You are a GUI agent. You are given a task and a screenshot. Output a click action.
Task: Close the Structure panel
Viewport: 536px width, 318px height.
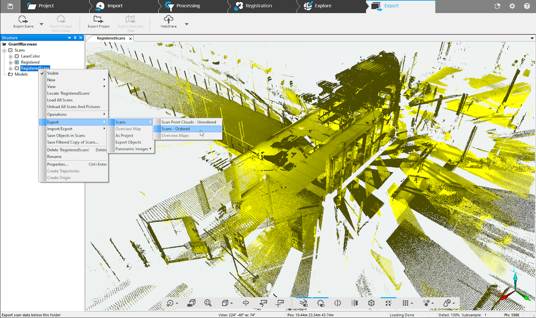80,38
